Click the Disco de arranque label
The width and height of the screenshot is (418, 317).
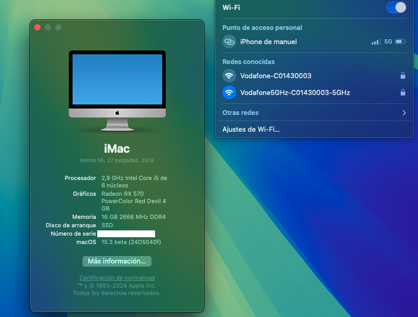pos(71,225)
